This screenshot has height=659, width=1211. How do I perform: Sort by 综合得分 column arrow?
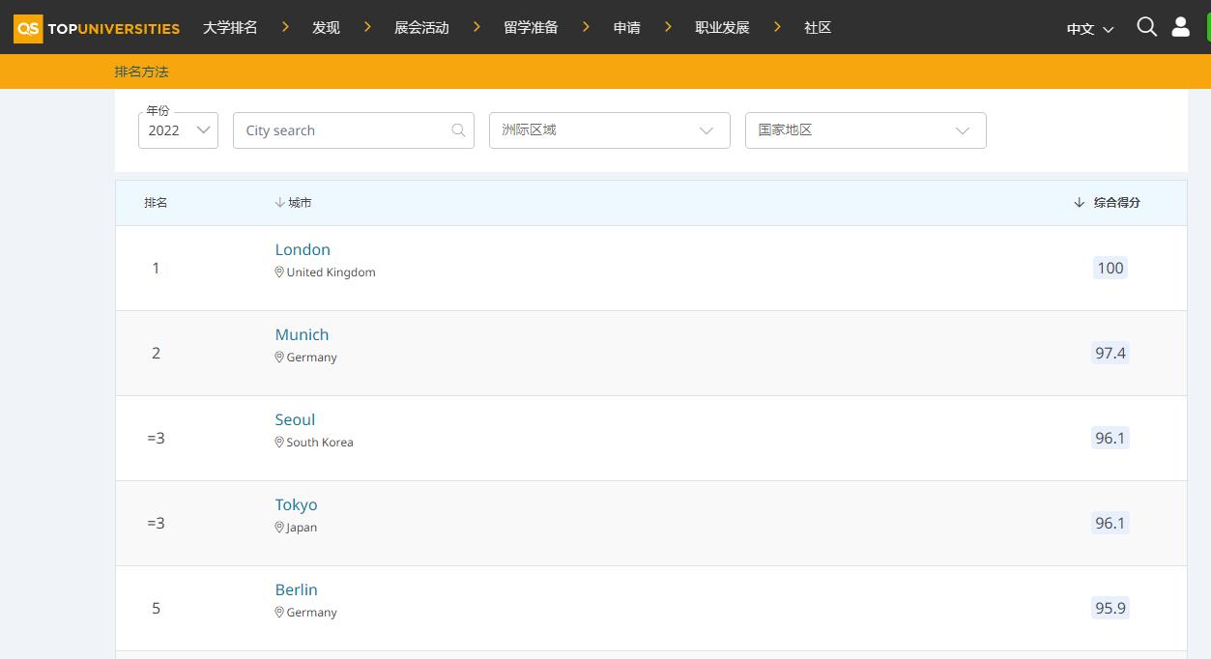(x=1080, y=203)
